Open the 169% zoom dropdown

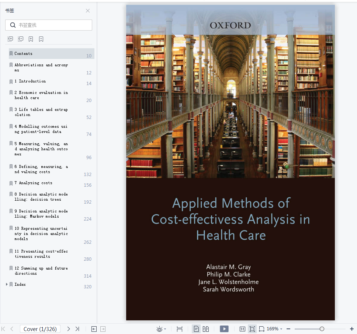point(275,329)
